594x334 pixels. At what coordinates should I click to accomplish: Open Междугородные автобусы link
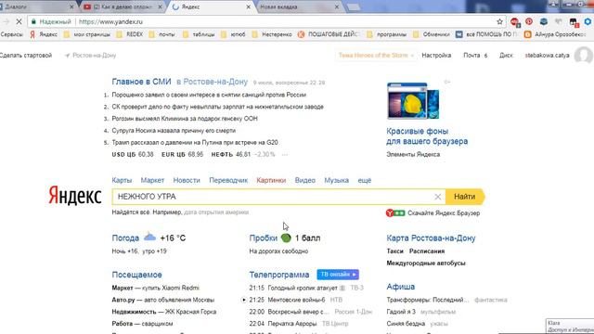coord(426,263)
